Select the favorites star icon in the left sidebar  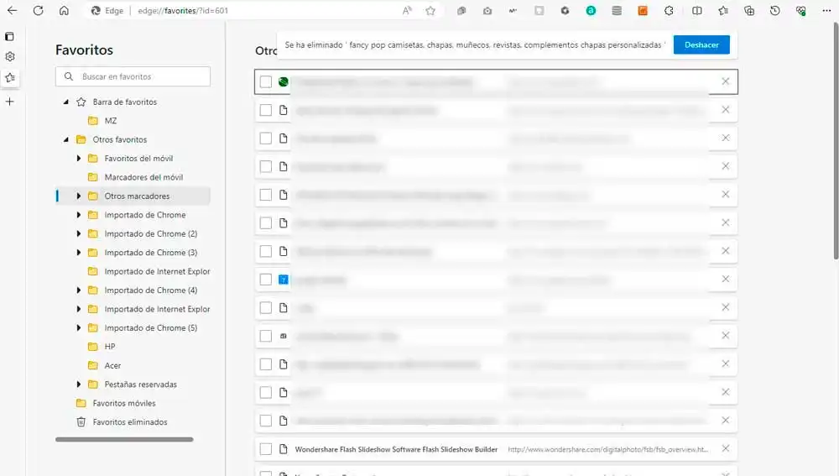coord(9,77)
